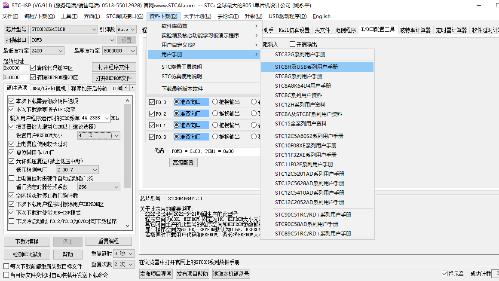499x281 pixels.
Task: Open the 重复延时 3 秒 dropdown
Action: pyautogui.click(x=124, y=254)
